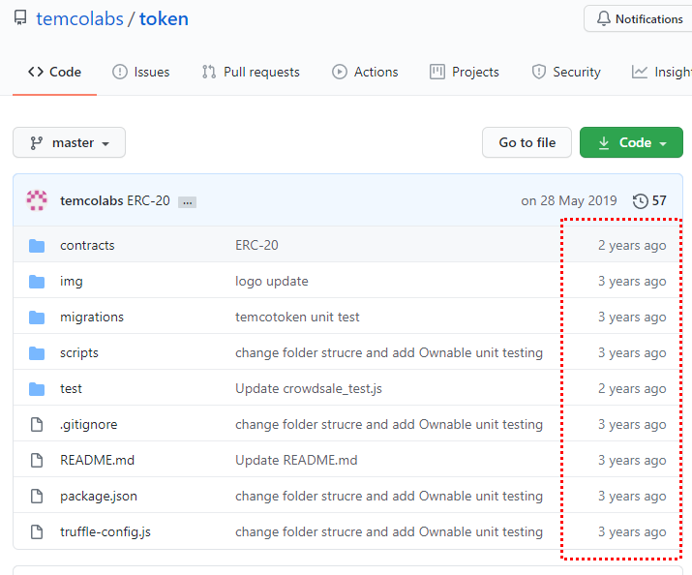The image size is (692, 575).
Task: Open the README.md file
Action: click(x=97, y=460)
